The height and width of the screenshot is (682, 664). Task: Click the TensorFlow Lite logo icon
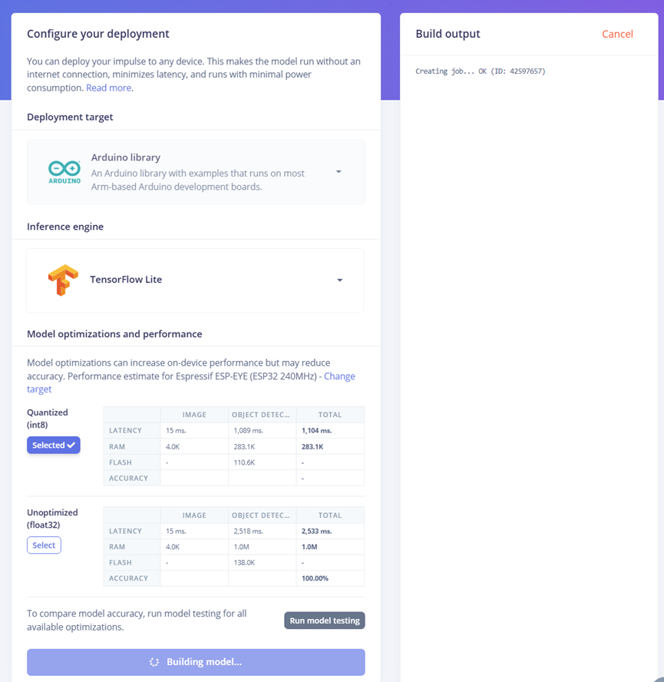click(x=63, y=280)
